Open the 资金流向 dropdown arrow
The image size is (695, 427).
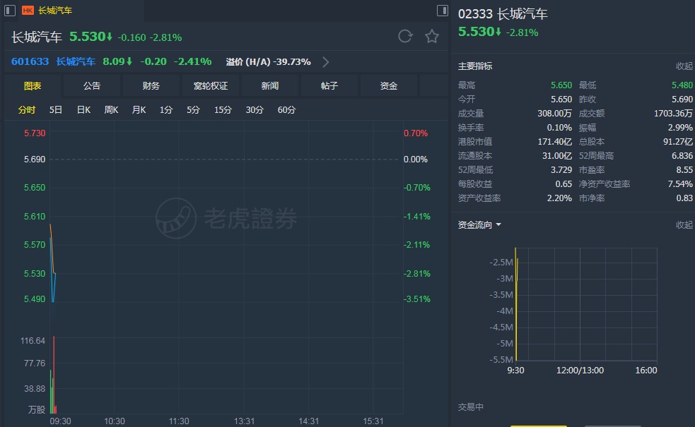click(x=498, y=224)
